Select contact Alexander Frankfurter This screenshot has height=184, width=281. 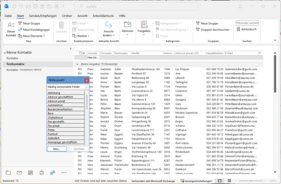169,165
